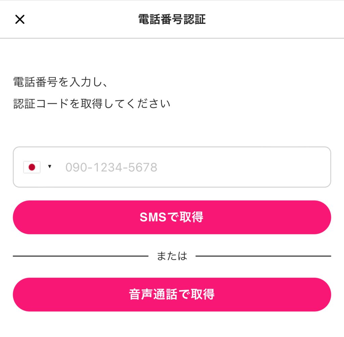Expand the country code dropdown arrow
Viewport: 344px width, 337px height.
pyautogui.click(x=50, y=166)
